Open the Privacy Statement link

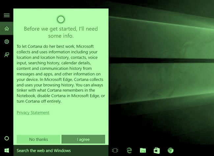(33, 113)
